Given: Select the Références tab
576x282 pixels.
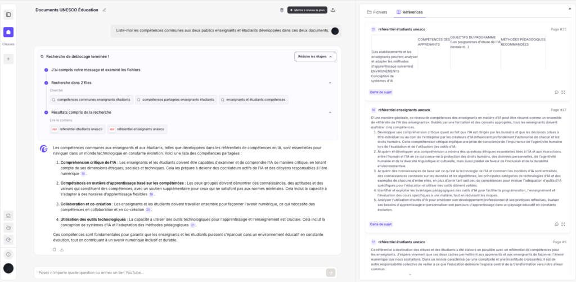Looking at the screenshot, I should coord(409,12).
